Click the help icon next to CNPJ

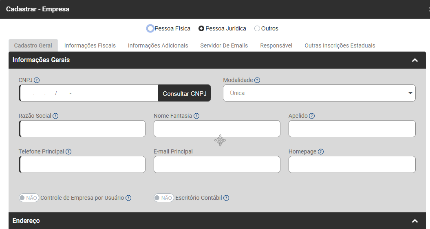point(37,80)
